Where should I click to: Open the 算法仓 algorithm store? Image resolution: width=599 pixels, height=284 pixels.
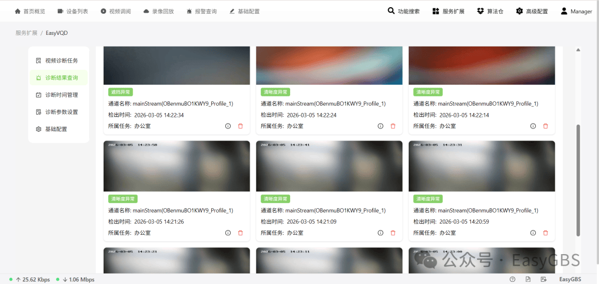[x=490, y=12]
